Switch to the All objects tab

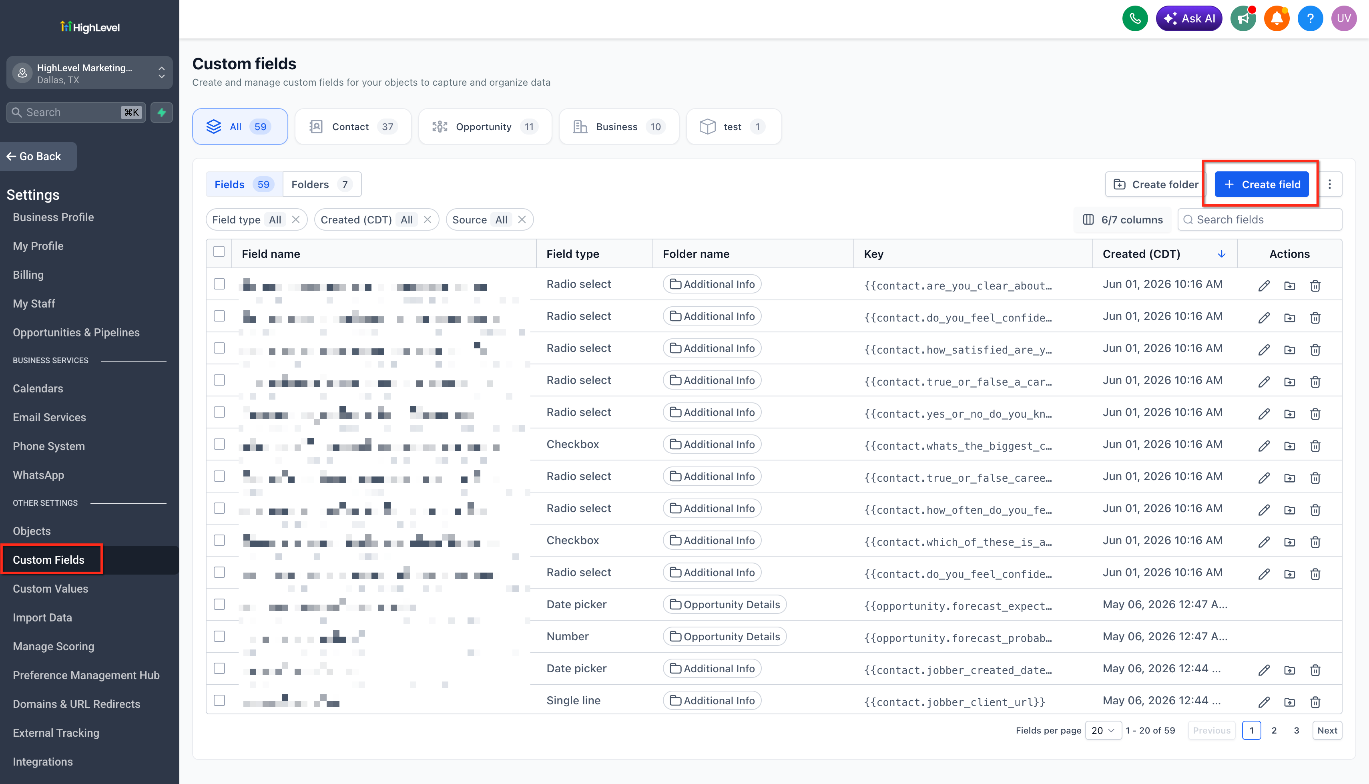(240, 127)
